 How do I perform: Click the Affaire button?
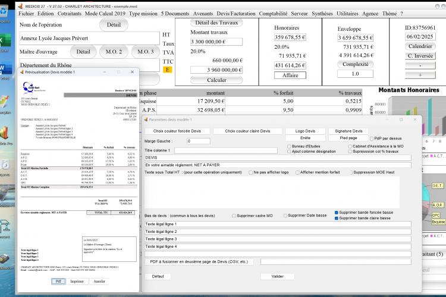290,75
